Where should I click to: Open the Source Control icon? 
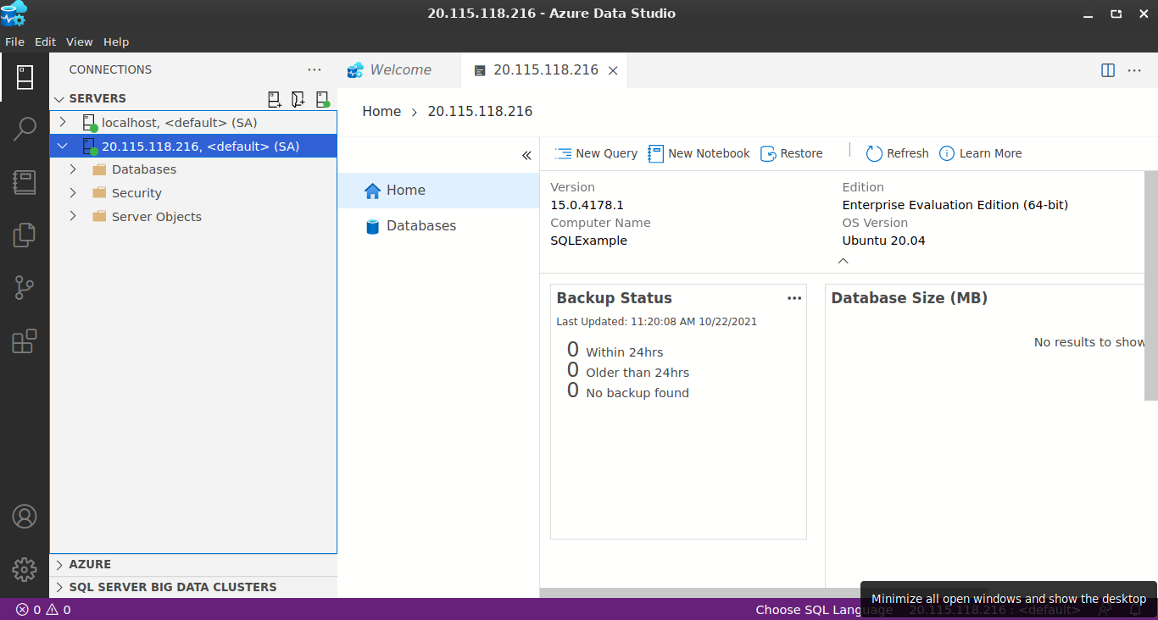click(x=25, y=288)
